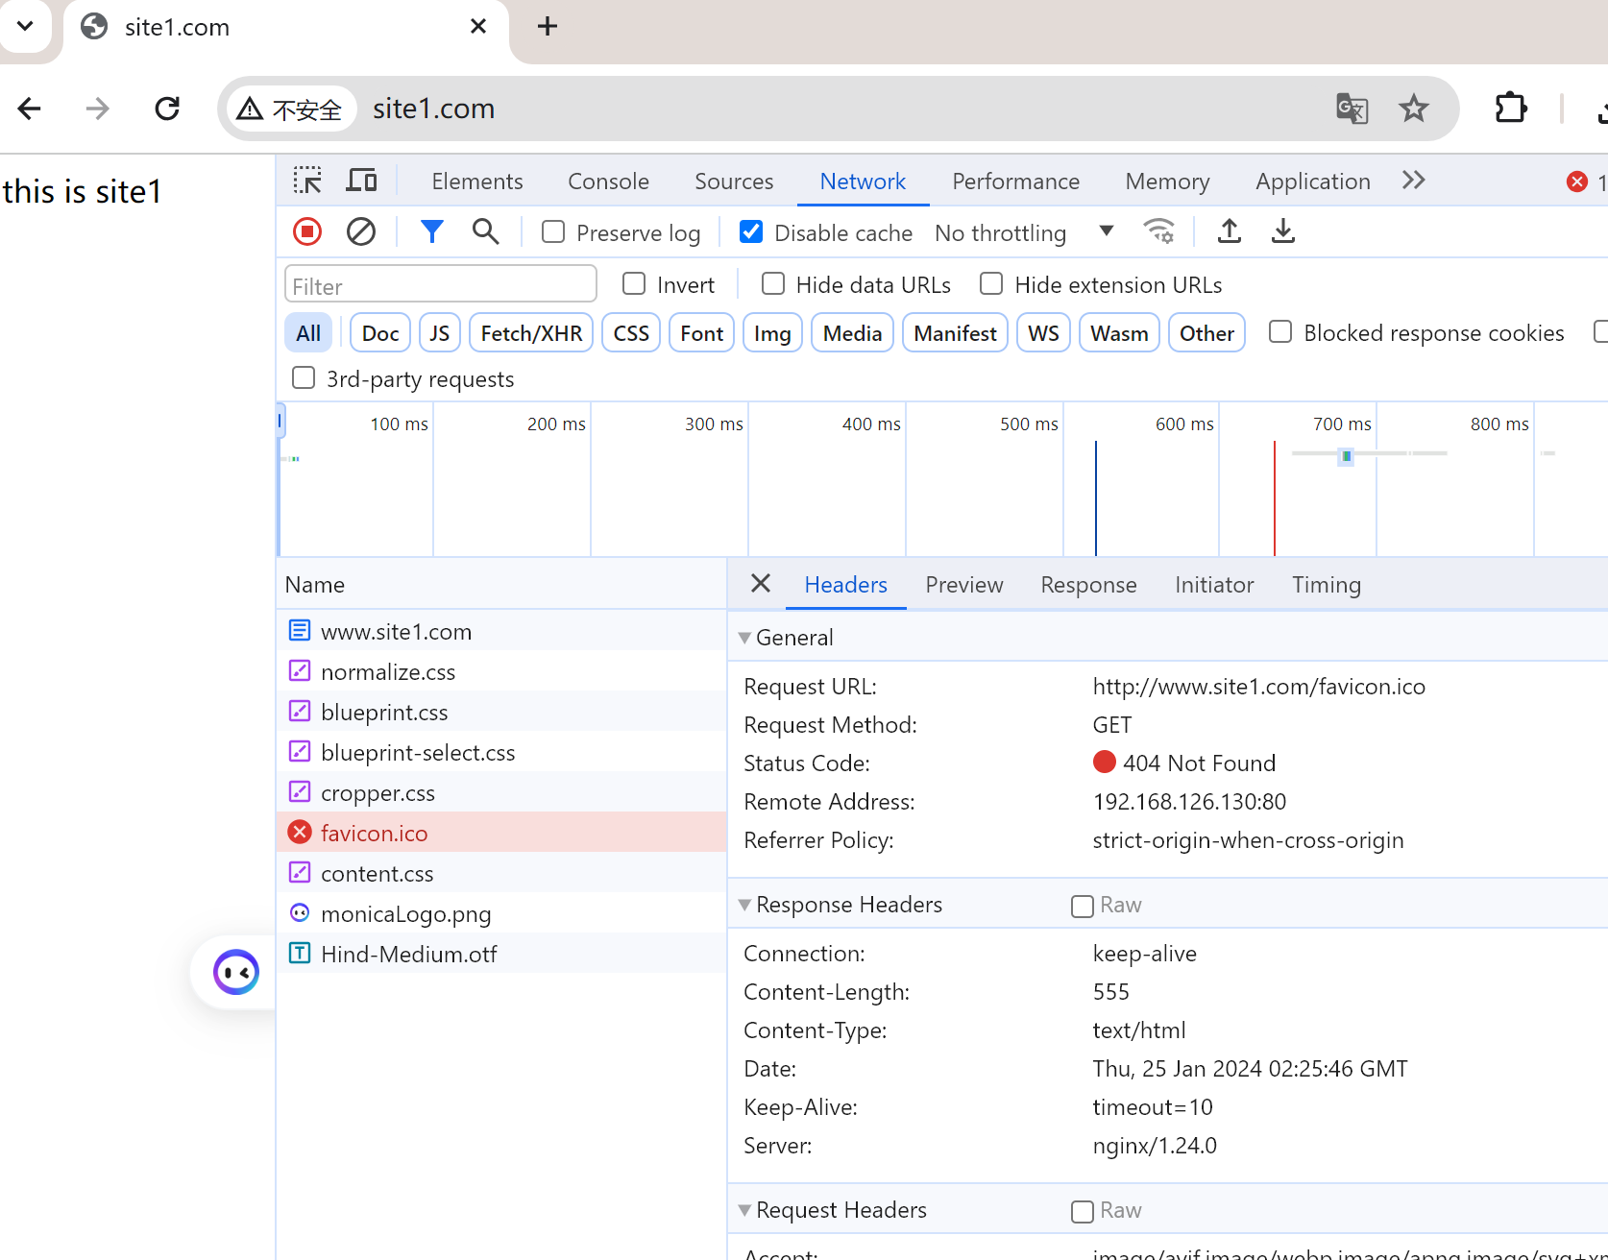This screenshot has width=1608, height=1260.
Task: Select the monicaLogo.png request
Action: click(405, 914)
